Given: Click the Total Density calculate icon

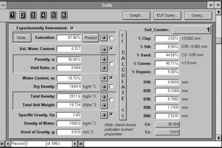Looking at the screenshot, I should [104, 97].
